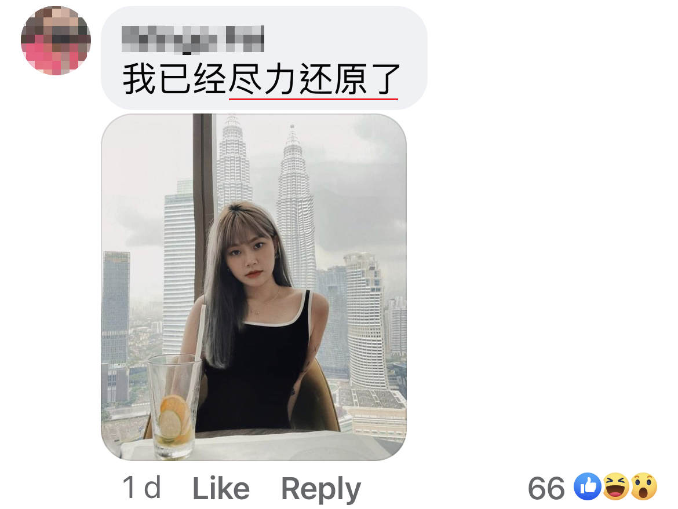The height and width of the screenshot is (509, 678).
Task: Click the comment text 我已经尽力还原了
Action: coord(261,79)
